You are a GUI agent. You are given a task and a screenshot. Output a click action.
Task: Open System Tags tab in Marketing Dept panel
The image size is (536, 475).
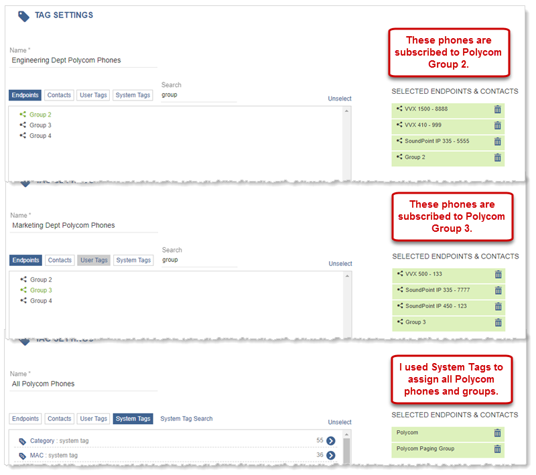(133, 260)
